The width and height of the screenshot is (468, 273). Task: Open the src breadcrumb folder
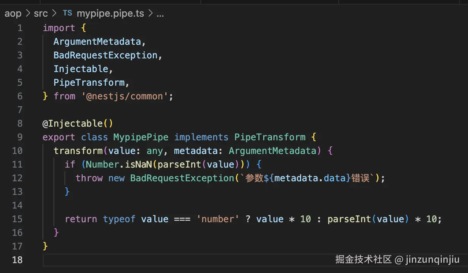[41, 14]
